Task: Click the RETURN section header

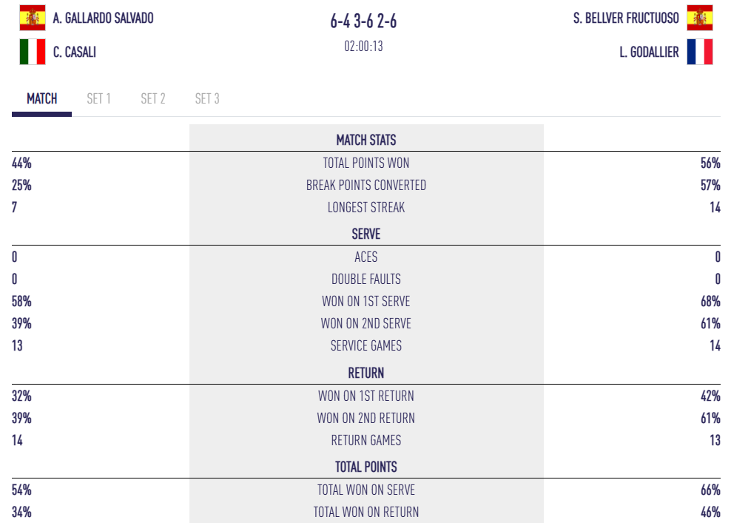Action: pos(365,373)
